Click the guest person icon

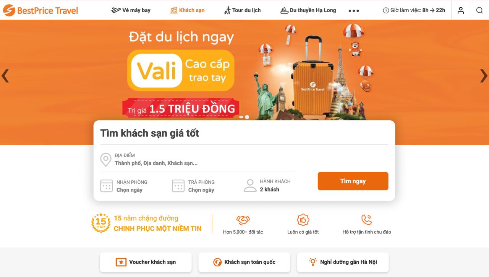250,185
